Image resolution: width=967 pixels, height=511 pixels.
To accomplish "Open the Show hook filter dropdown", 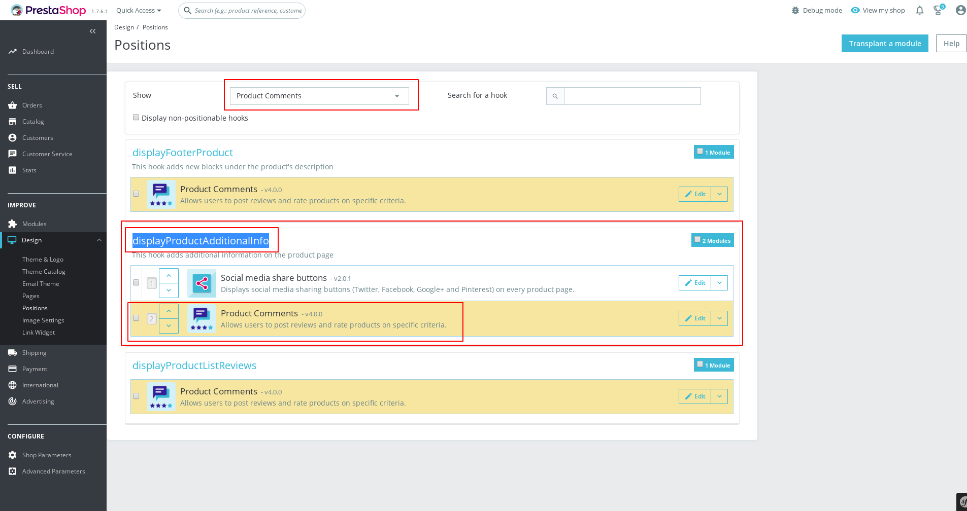I will (320, 96).
